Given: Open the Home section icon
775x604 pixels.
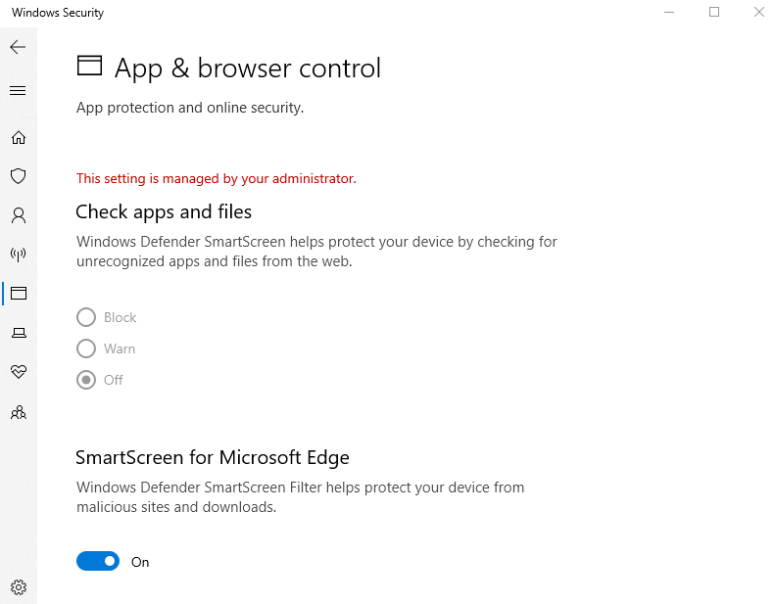Looking at the screenshot, I should [x=19, y=137].
